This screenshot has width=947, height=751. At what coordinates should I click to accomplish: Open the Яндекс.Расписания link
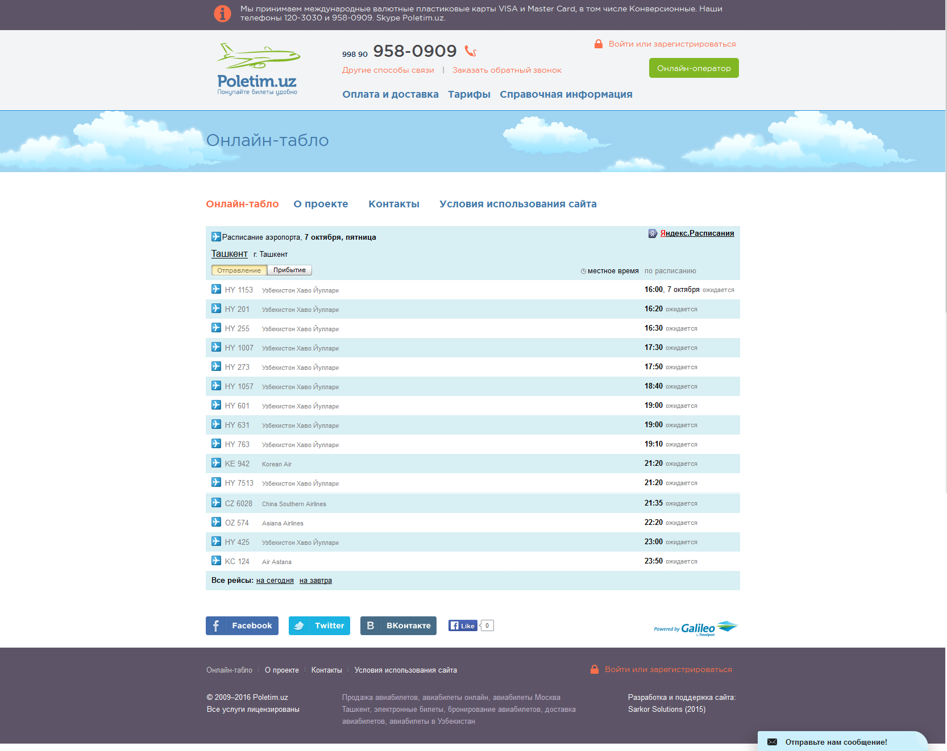point(697,233)
